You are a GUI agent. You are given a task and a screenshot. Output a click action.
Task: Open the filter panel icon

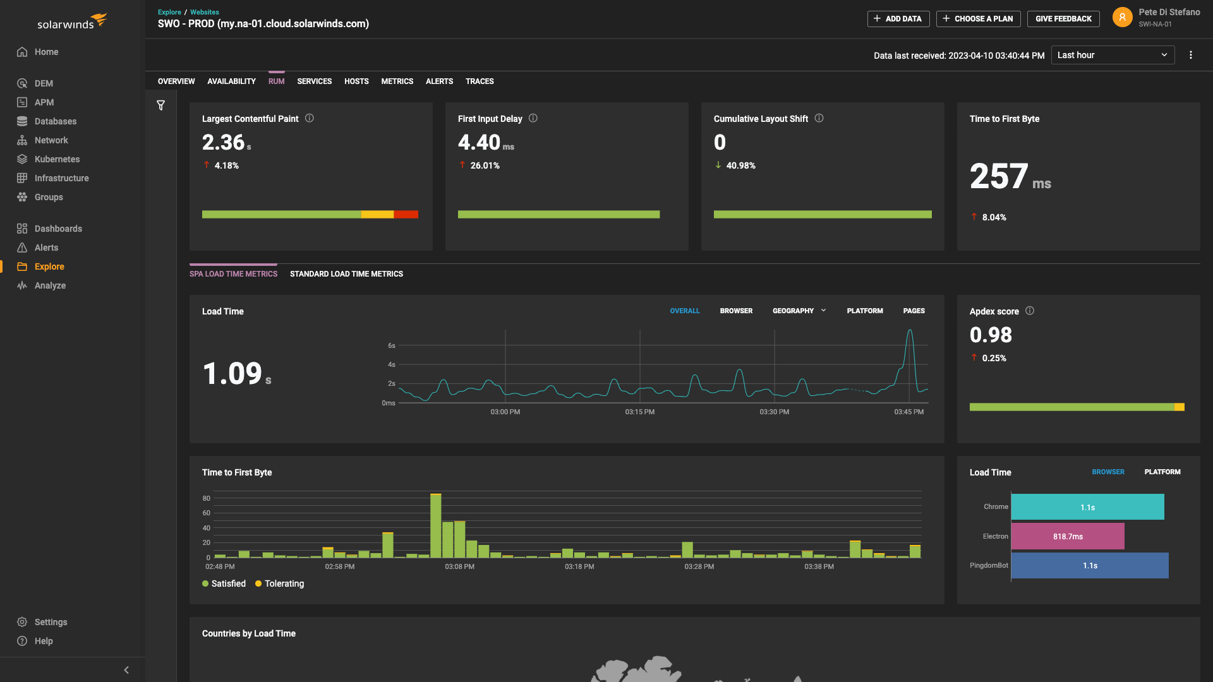(x=160, y=105)
